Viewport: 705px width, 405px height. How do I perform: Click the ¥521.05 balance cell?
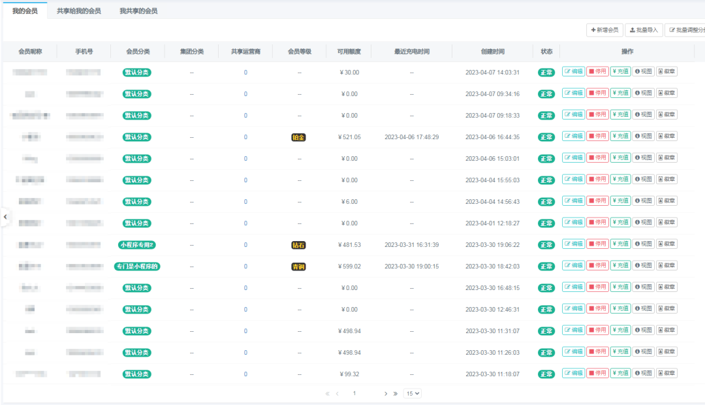click(x=349, y=137)
